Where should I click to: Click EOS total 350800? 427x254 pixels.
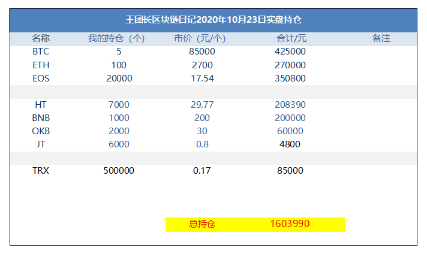click(290, 78)
